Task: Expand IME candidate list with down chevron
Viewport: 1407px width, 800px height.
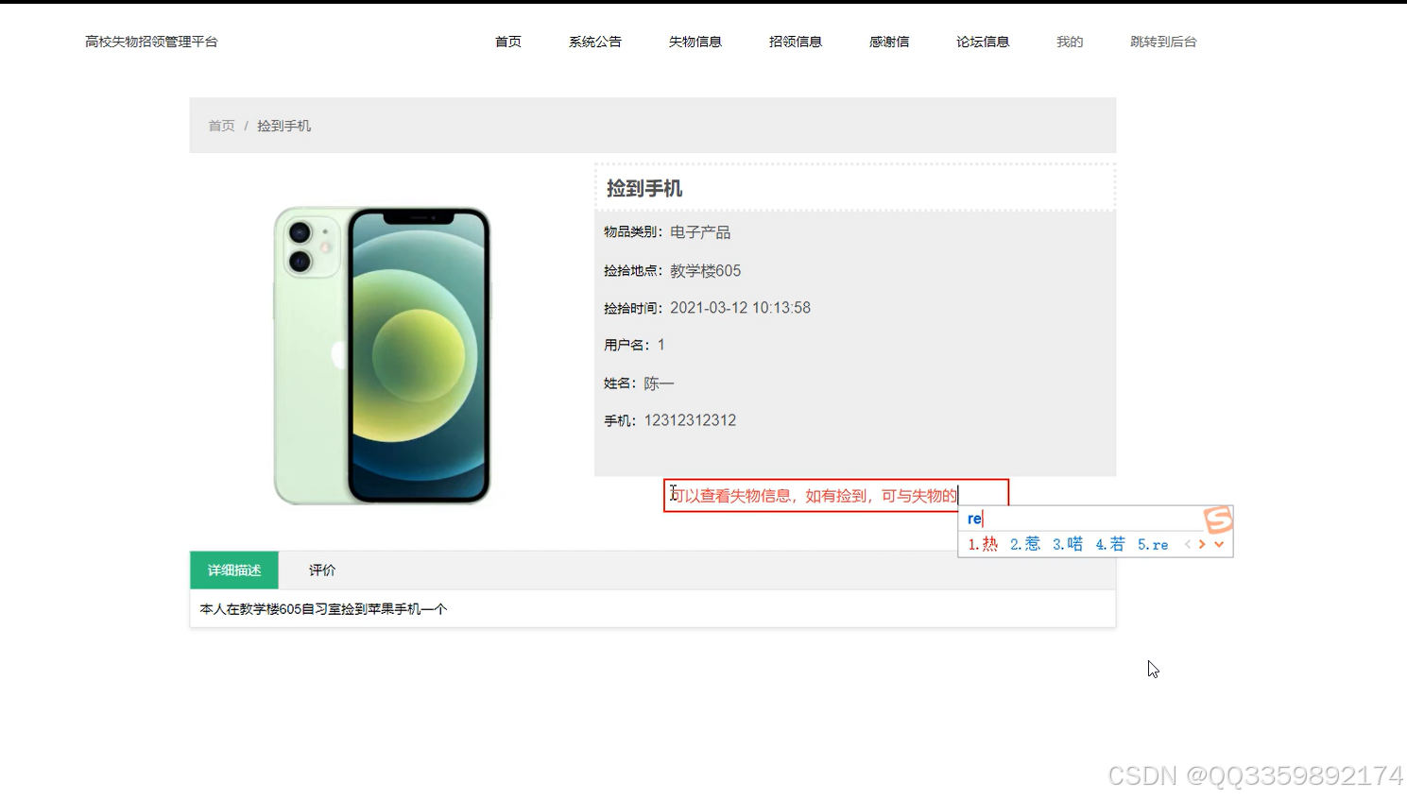Action: coord(1219,544)
